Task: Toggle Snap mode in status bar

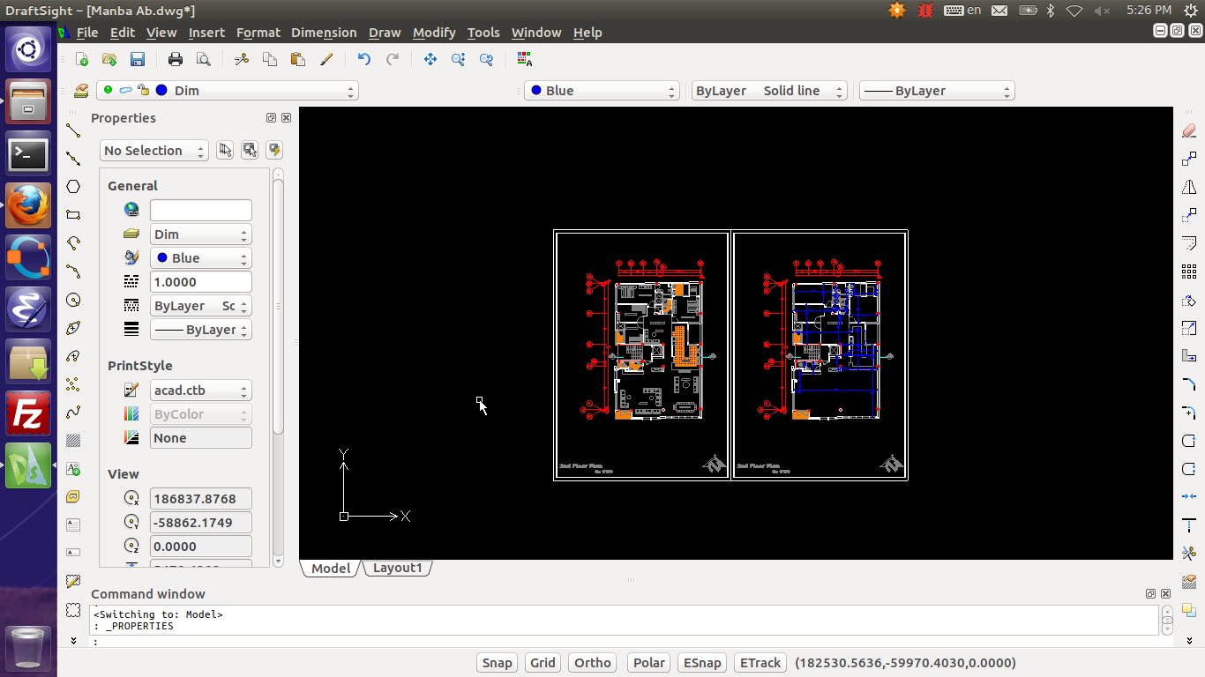Action: click(x=497, y=663)
